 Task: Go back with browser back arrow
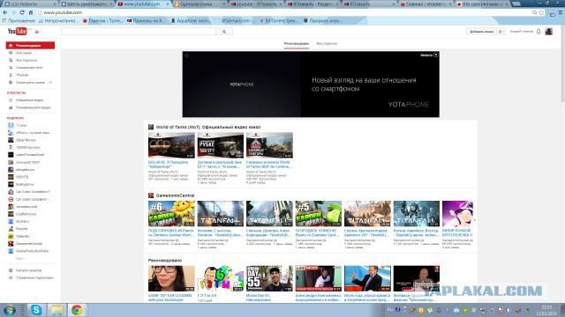(x=4, y=12)
